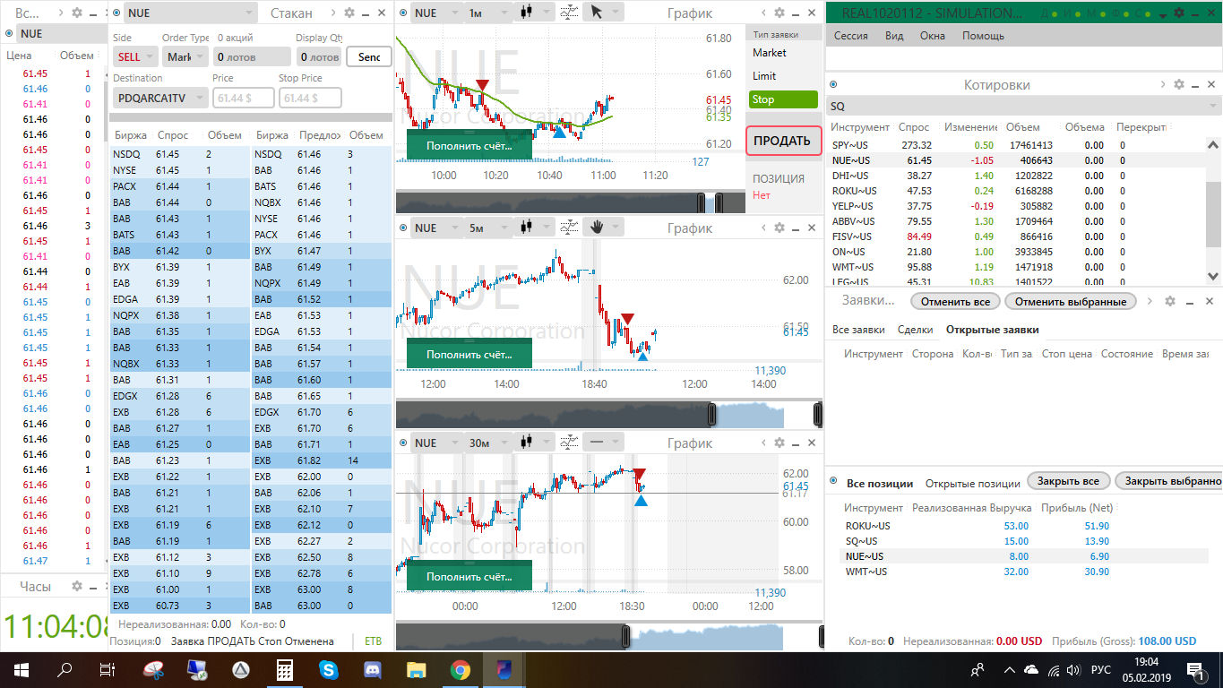Click candlestick chart type icon in 5м chart
This screenshot has width=1223, height=688.
[x=526, y=228]
